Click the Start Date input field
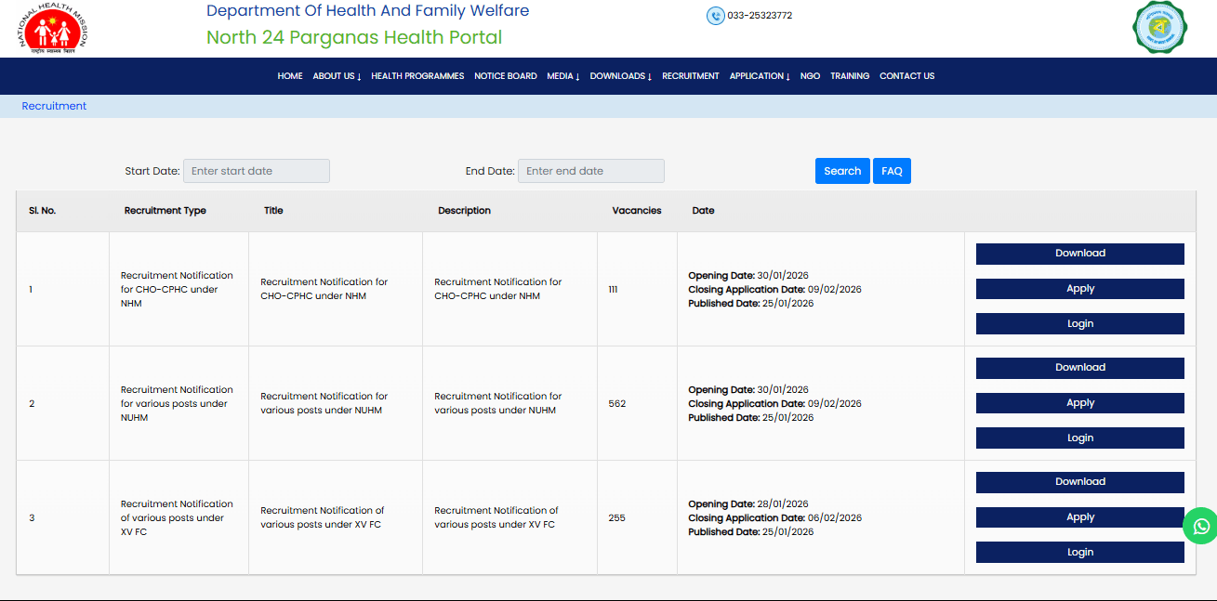1217x601 pixels. pyautogui.click(x=256, y=170)
